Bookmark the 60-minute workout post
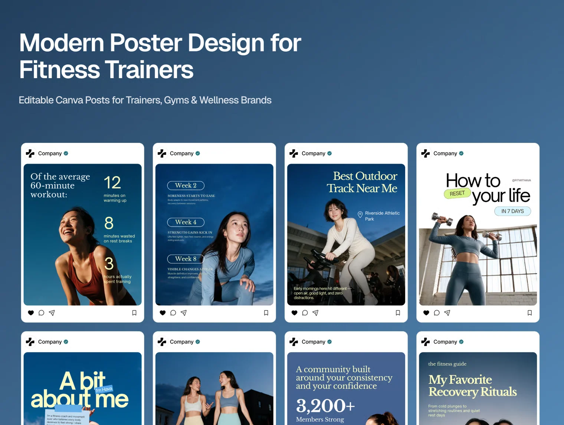 coord(134,313)
